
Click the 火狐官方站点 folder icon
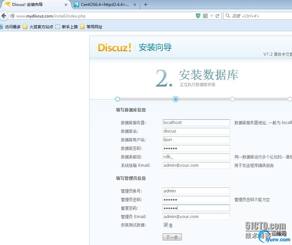point(25,27)
